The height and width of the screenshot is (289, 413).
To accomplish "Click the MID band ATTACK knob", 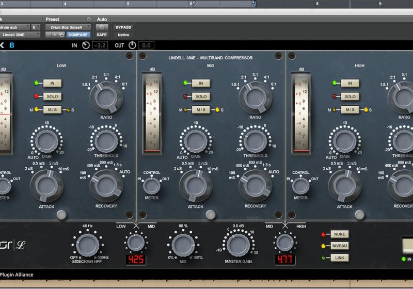I will pos(196,186).
